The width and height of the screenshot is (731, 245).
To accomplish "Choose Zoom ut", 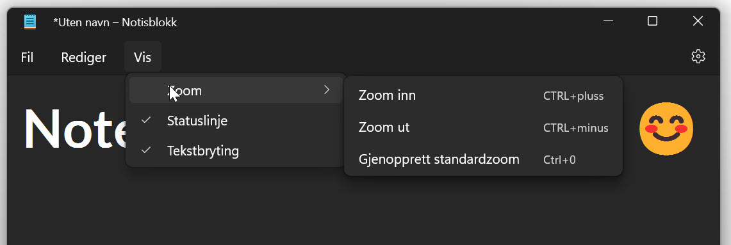I will [x=484, y=128].
